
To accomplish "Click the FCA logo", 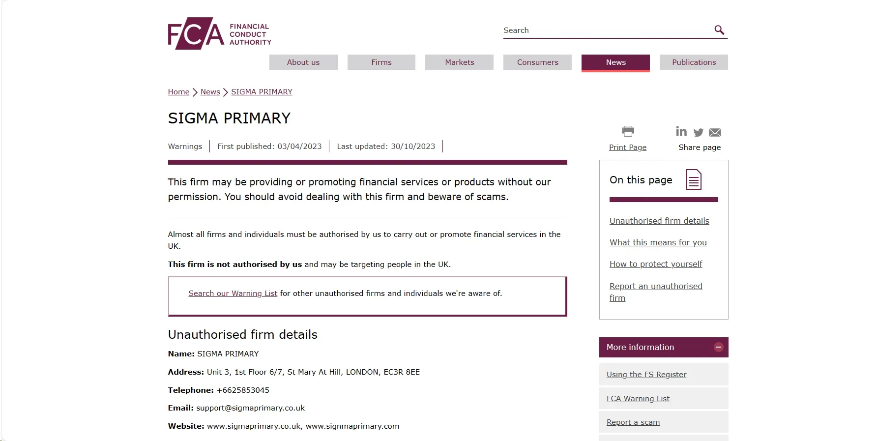I will click(219, 33).
